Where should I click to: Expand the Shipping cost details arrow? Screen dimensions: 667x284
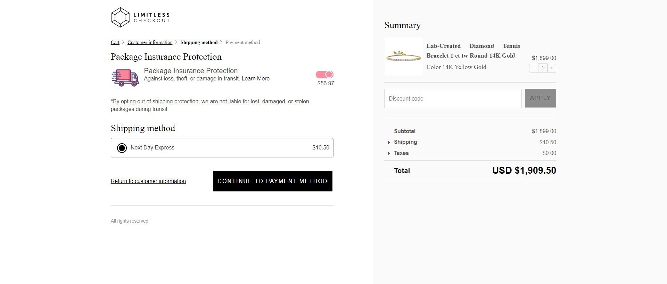389,143
